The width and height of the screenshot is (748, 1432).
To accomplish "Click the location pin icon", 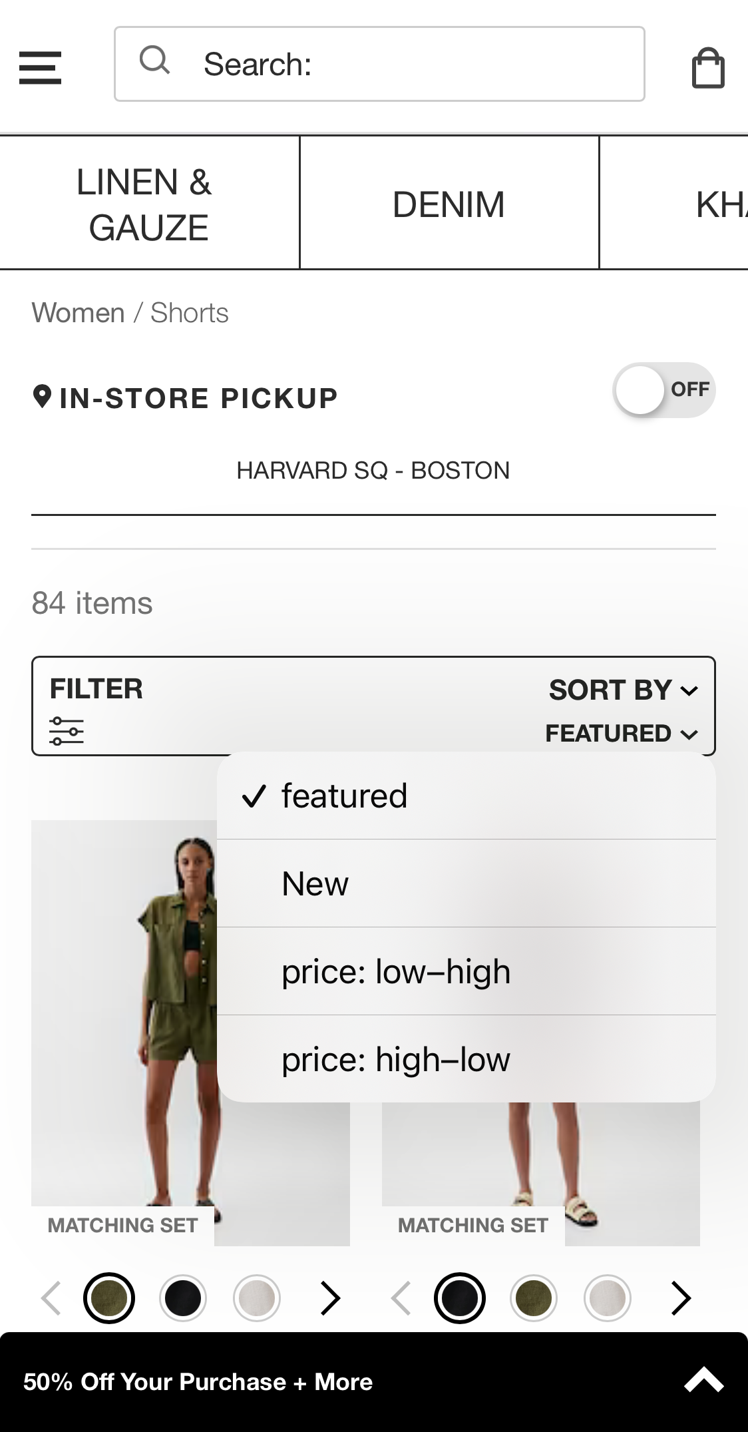I will coord(41,397).
